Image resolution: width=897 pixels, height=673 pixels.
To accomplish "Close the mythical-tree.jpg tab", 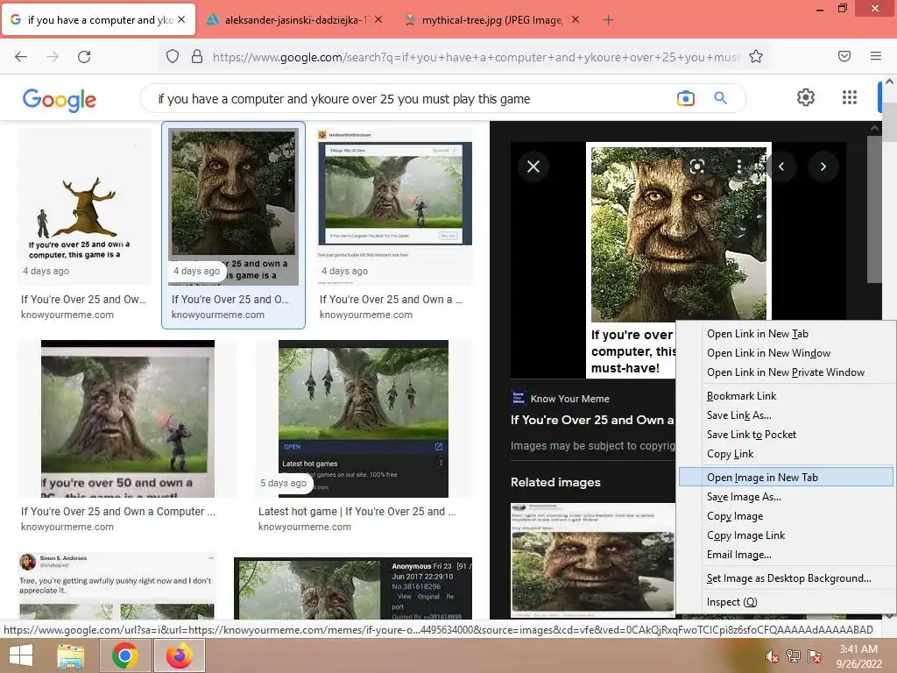I will coord(576,19).
